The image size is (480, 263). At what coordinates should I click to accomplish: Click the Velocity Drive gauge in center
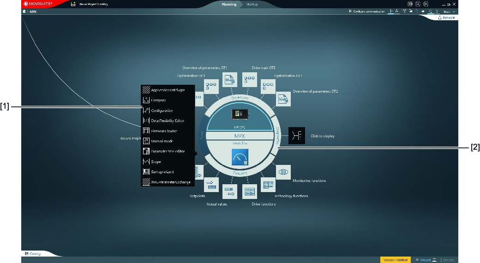pyautogui.click(x=240, y=159)
